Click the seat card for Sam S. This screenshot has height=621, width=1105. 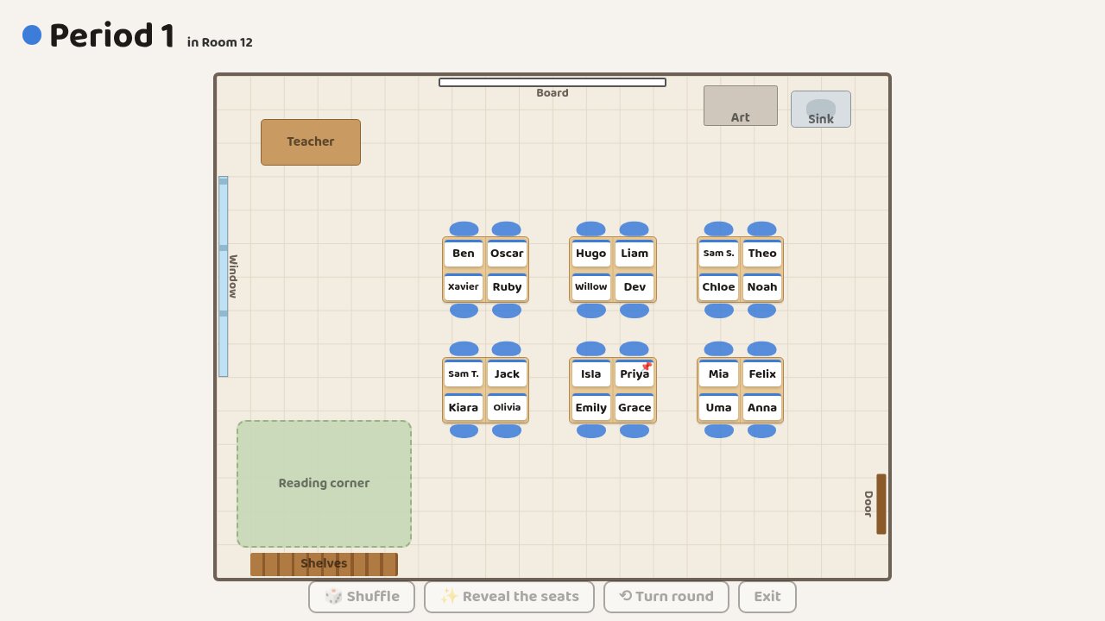[x=719, y=254]
